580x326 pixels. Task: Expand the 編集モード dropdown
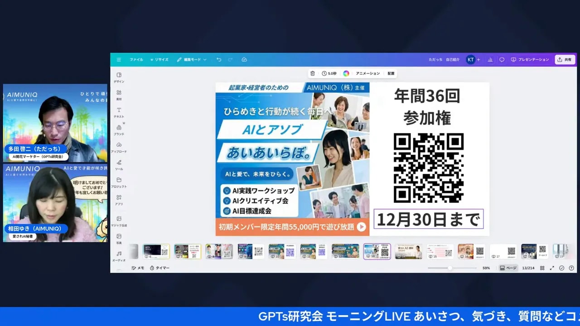point(192,60)
